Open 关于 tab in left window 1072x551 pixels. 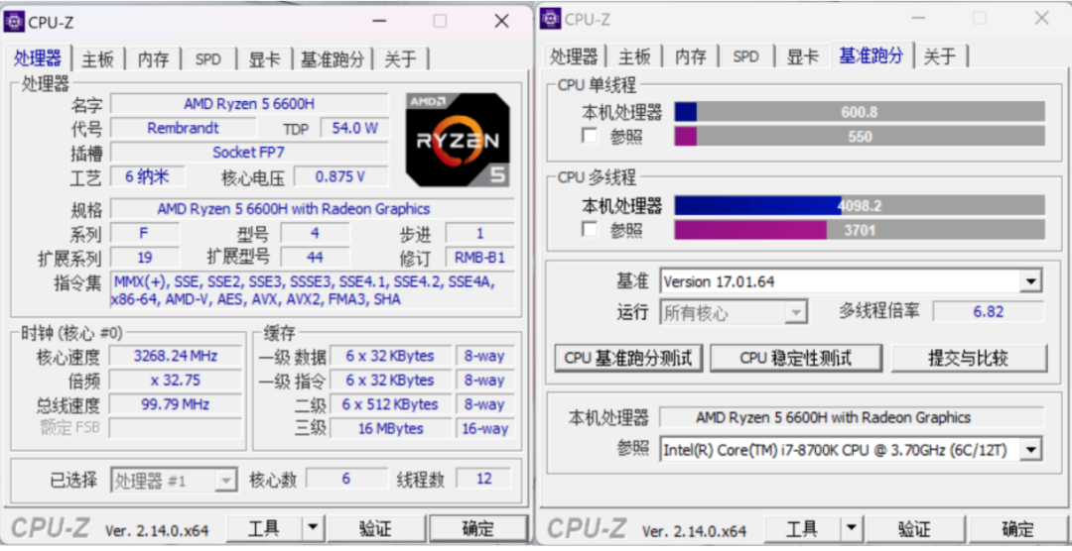click(x=400, y=59)
